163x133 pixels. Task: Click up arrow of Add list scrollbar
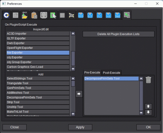(x=73, y=78)
